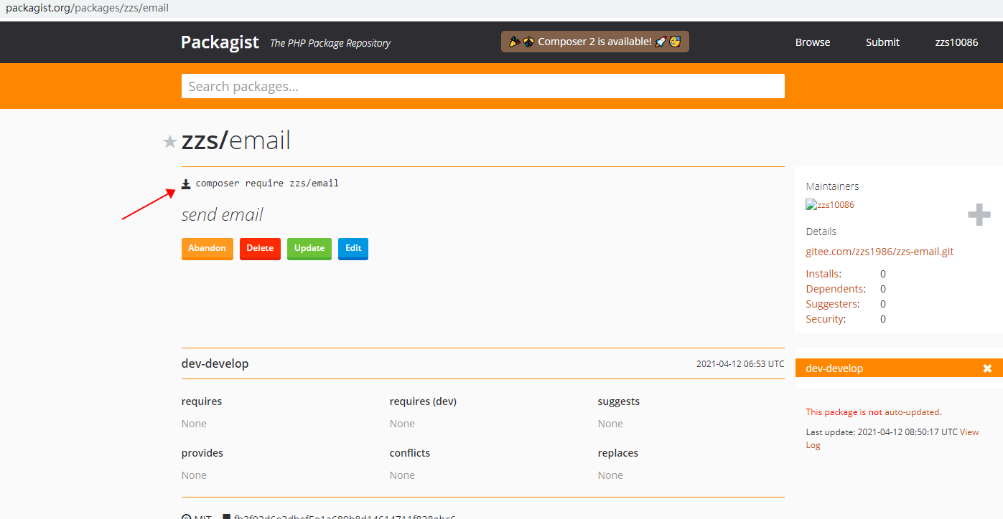Focus the Search packages field
Image resolution: width=1003 pixels, height=519 pixels.
[x=483, y=86]
